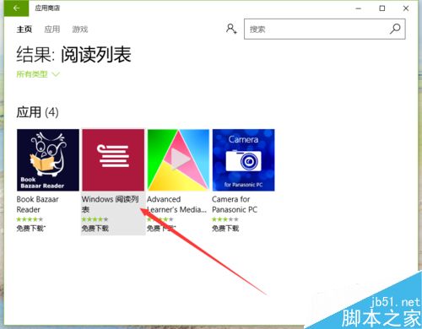Click the chevron beside 所有类型
The height and width of the screenshot is (329, 422).
56,74
